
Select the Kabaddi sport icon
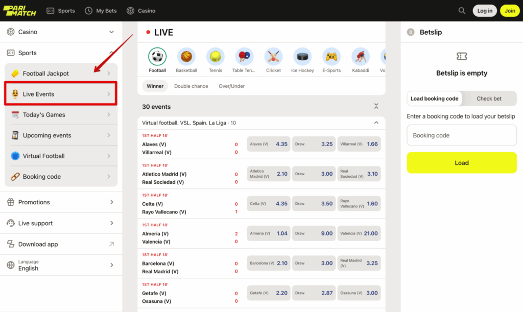[361, 57]
